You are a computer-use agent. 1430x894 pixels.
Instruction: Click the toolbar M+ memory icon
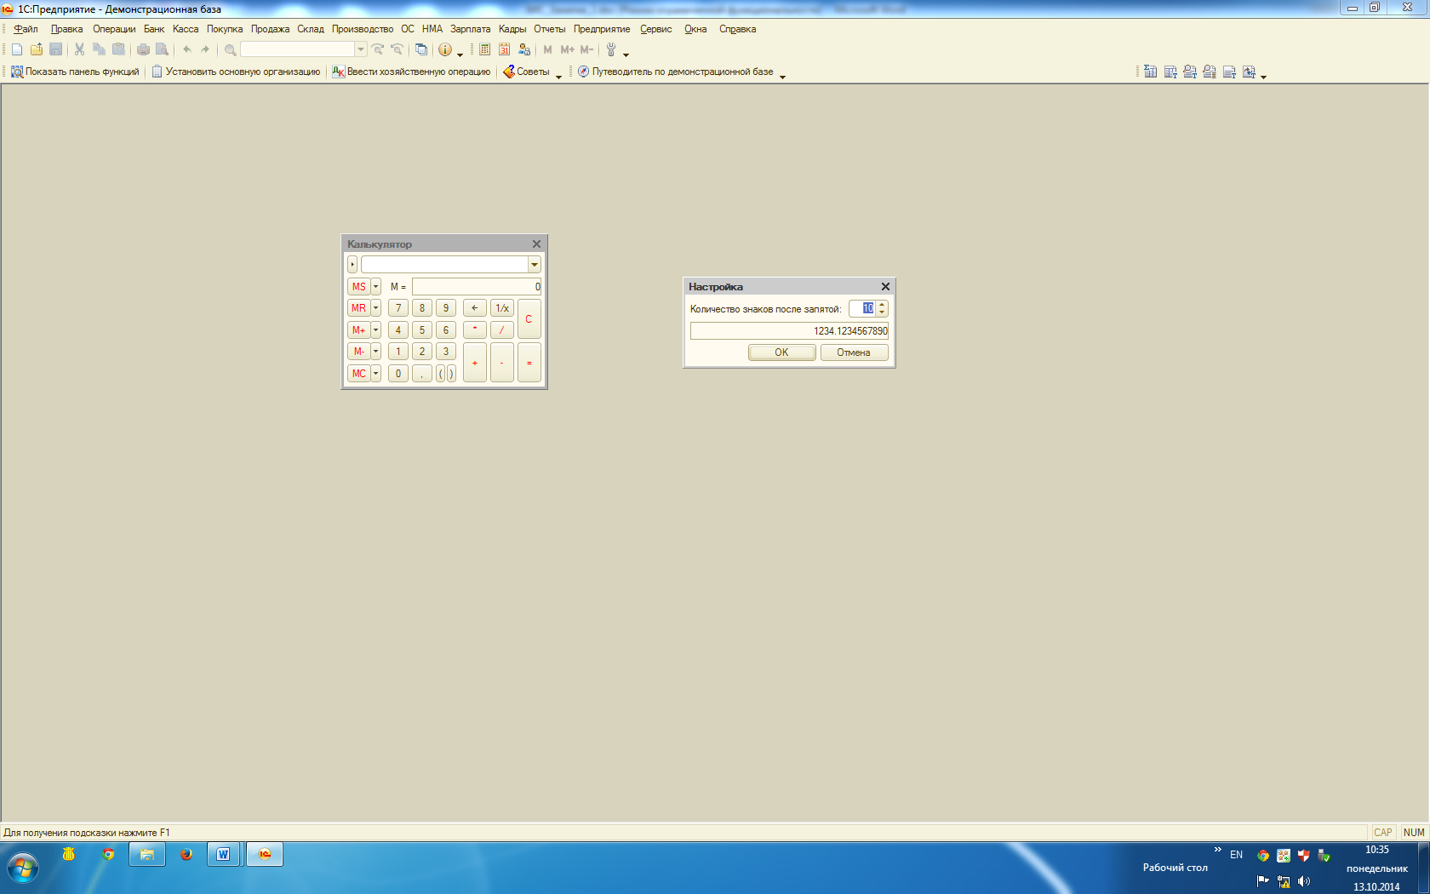pos(567,49)
